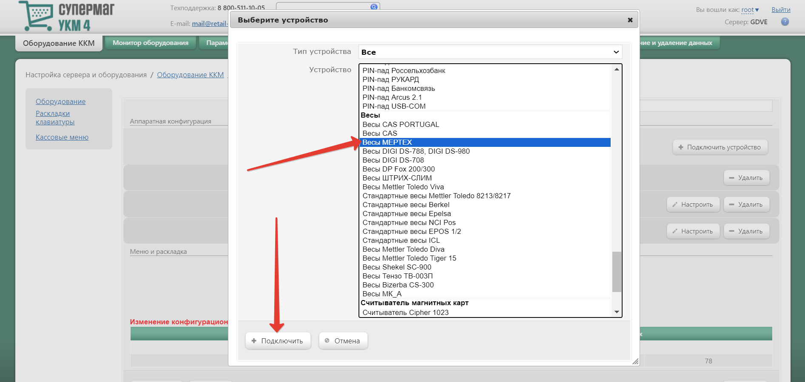Image resolution: width=805 pixels, height=382 pixels.
Task: Click Подключить устройство button
Action: click(720, 147)
